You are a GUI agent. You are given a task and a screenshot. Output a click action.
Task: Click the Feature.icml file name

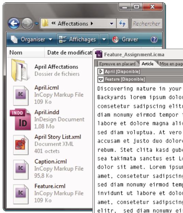pos(50,186)
